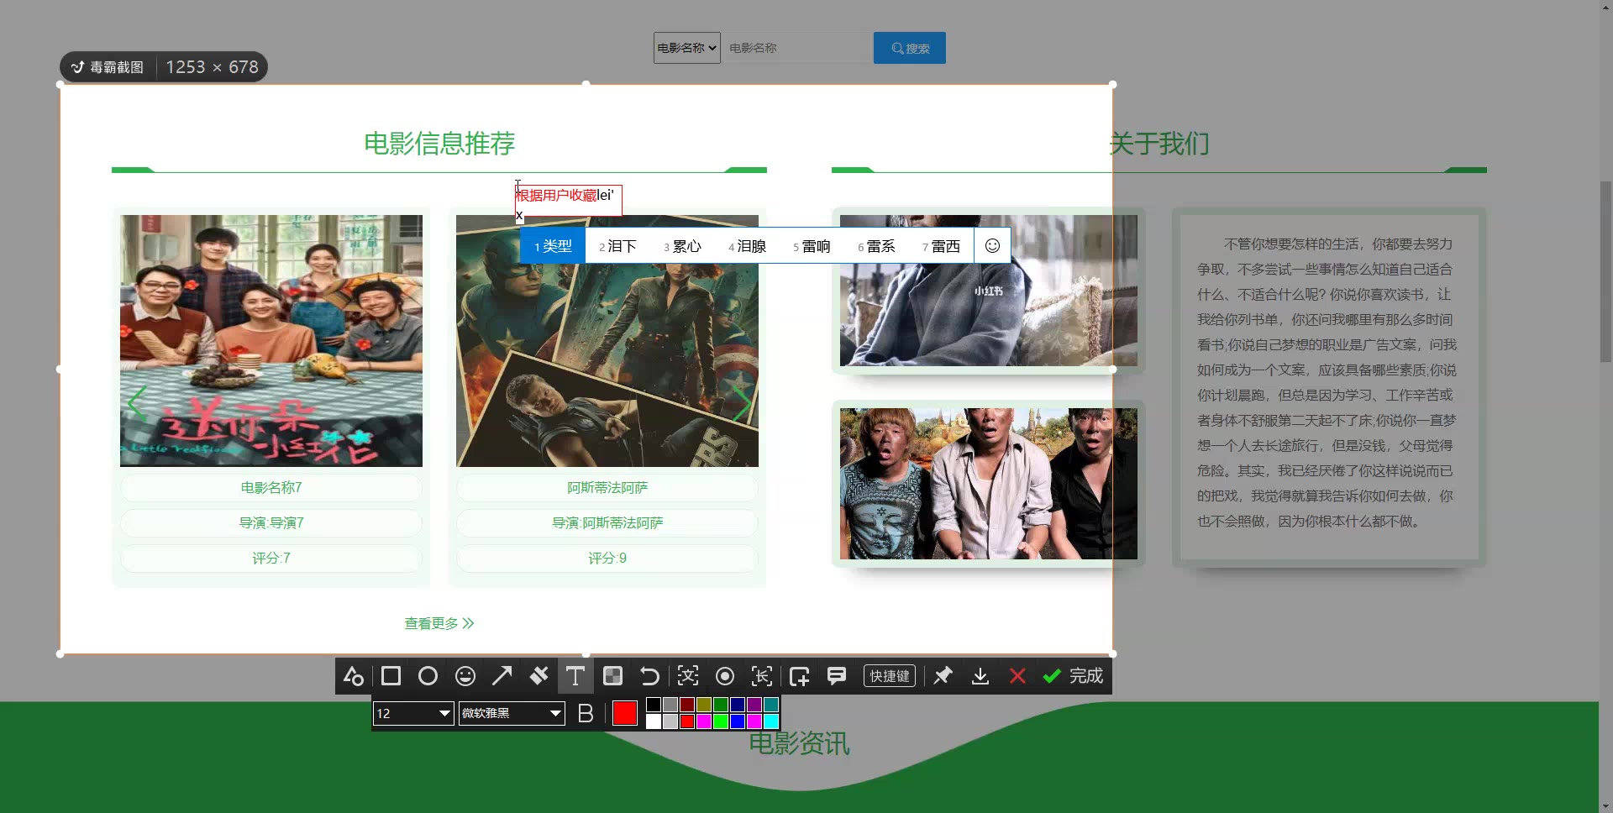Image resolution: width=1613 pixels, height=813 pixels.
Task: Open the 快捷键 shortcuts button
Action: (890, 676)
